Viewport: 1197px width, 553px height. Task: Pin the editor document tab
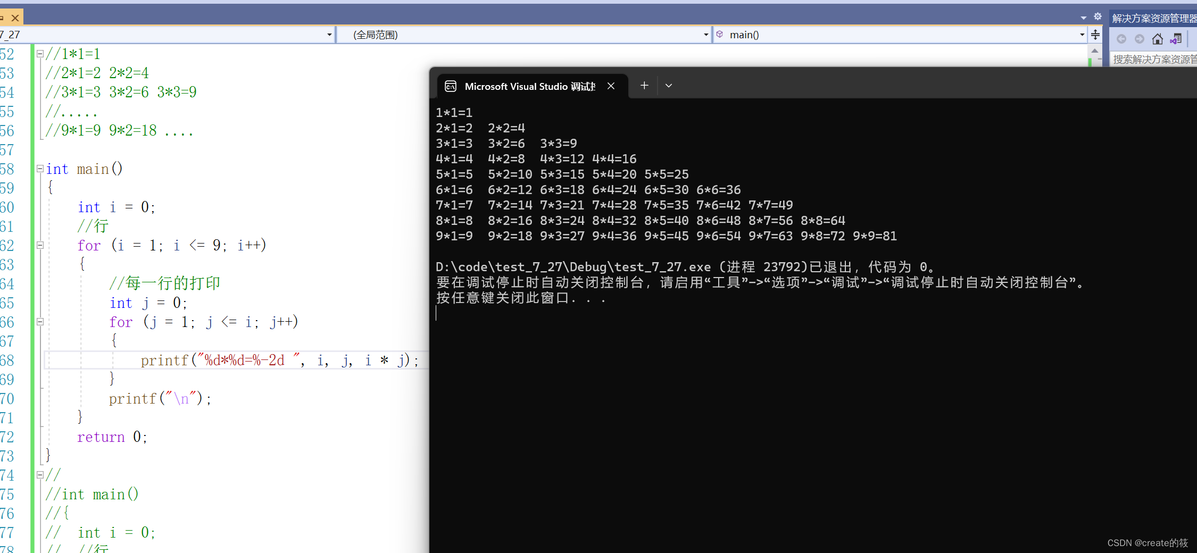click(x=2, y=18)
